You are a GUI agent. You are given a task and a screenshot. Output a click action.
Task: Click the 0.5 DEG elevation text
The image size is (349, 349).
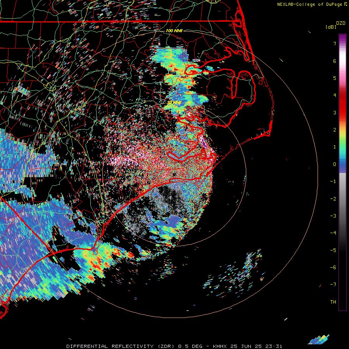click(190, 346)
